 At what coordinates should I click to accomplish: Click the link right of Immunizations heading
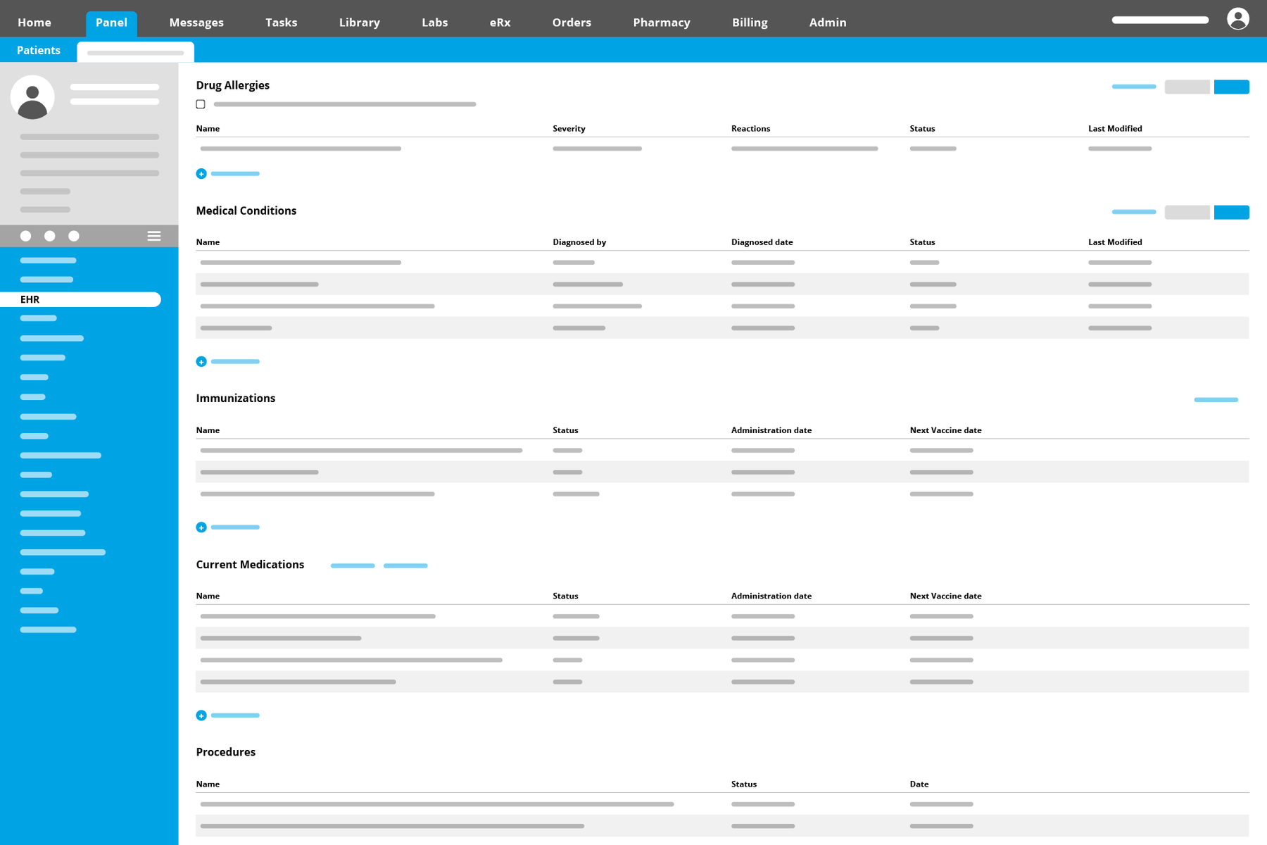(x=1216, y=400)
